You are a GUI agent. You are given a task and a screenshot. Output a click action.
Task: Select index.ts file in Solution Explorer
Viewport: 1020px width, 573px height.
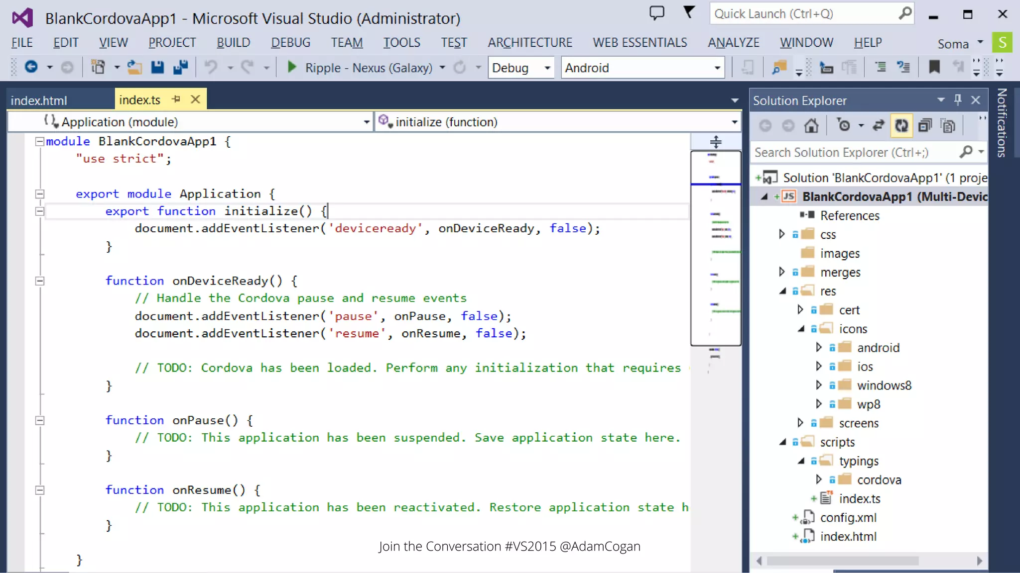pos(859,499)
